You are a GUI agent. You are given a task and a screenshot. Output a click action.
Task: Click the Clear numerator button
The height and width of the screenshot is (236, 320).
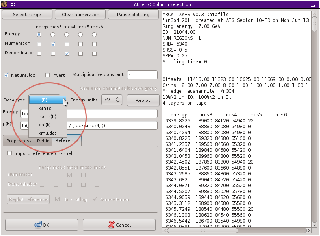coord(80,15)
